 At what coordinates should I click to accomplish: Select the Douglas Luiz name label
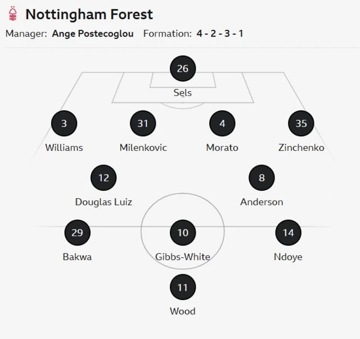103,202
